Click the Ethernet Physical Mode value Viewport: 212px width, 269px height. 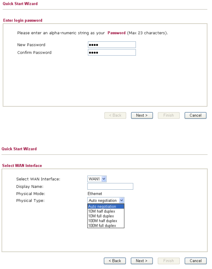95,194
